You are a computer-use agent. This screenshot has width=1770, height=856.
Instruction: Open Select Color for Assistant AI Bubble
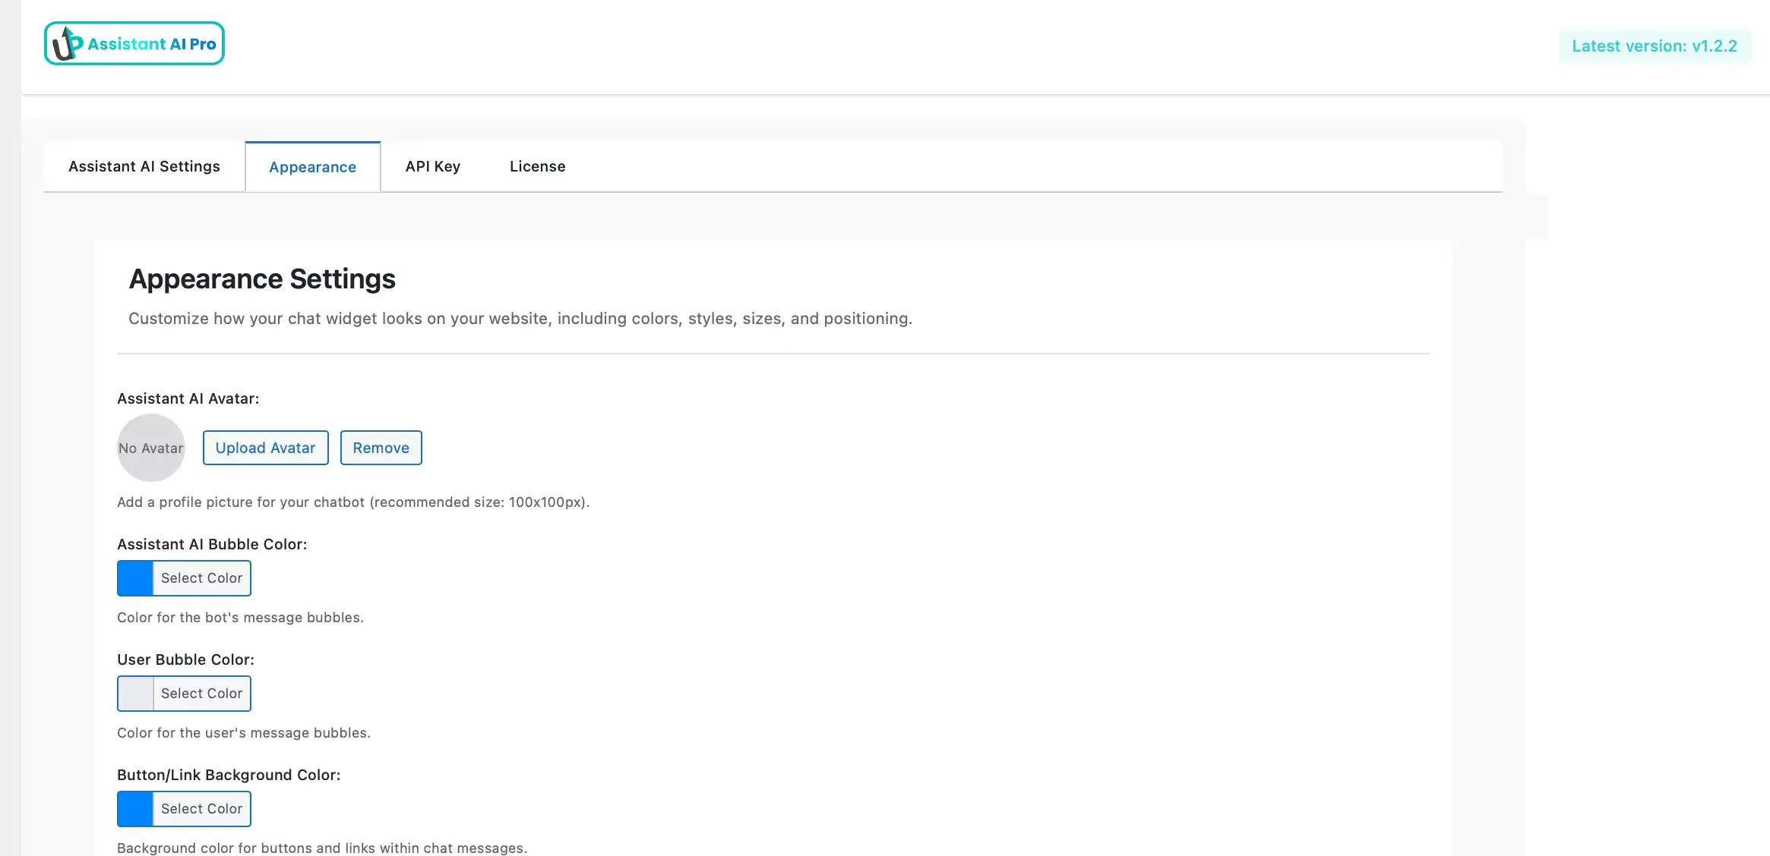click(x=201, y=578)
